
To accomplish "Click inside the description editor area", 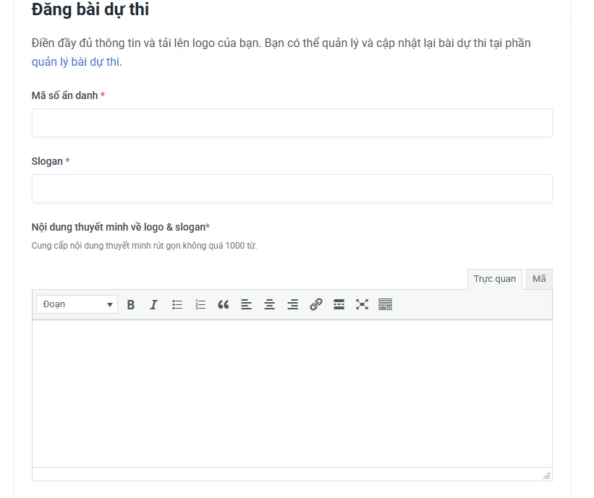I will click(292, 394).
